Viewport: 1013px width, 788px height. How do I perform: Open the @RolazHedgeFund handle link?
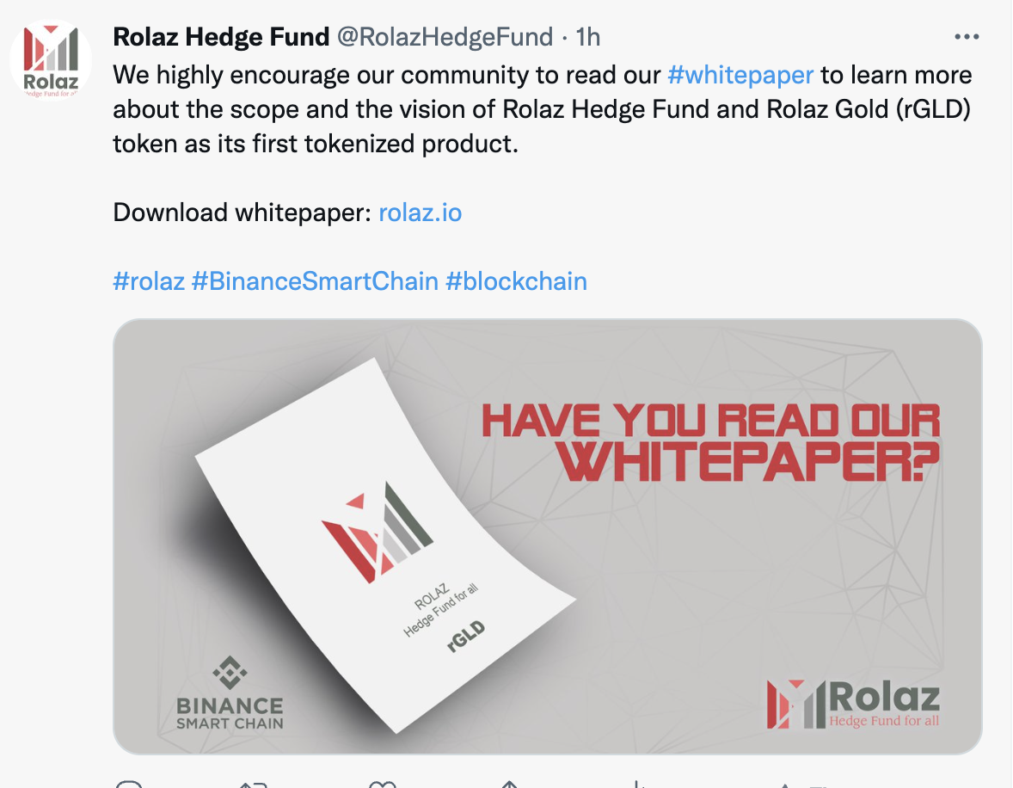(445, 38)
